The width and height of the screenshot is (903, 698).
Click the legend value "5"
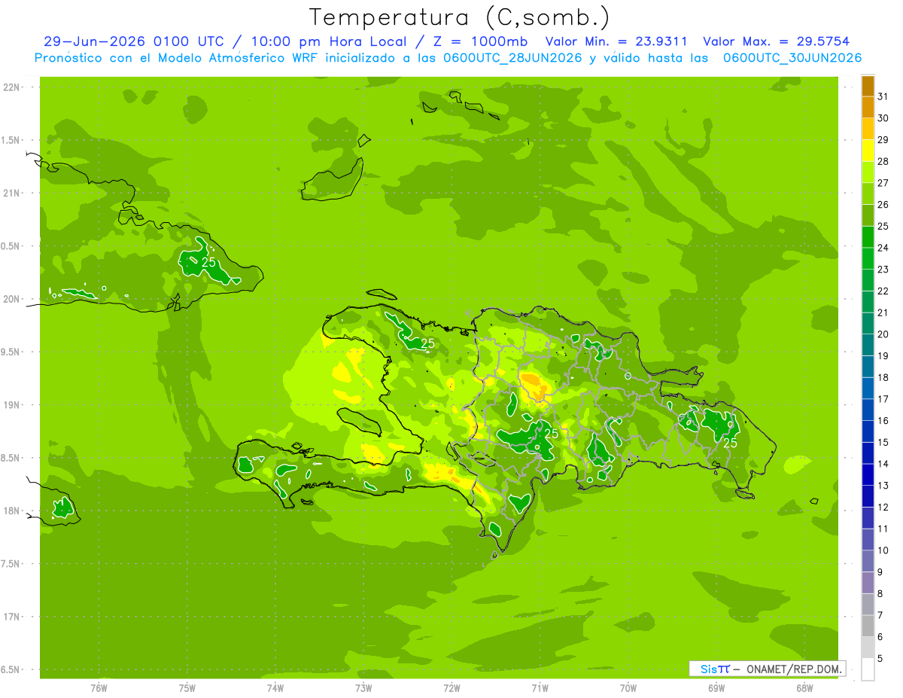coord(880,658)
